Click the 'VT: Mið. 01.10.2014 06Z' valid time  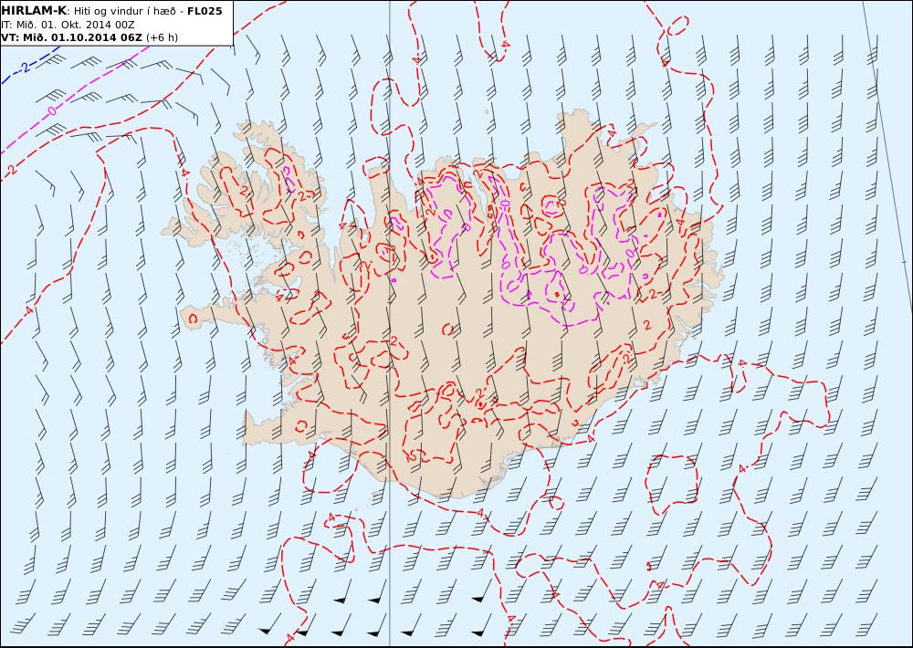(71, 37)
